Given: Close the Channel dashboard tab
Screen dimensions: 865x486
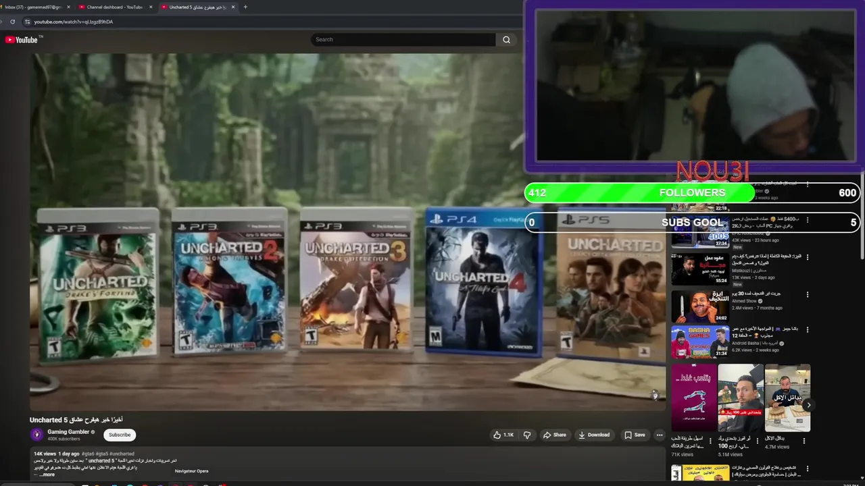Looking at the screenshot, I should (x=151, y=7).
